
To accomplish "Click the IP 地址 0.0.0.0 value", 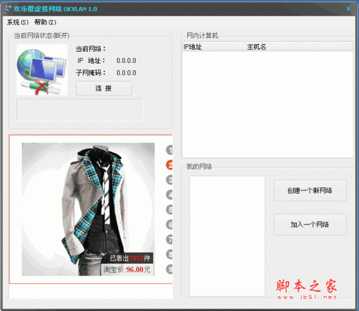I will 126,60.
